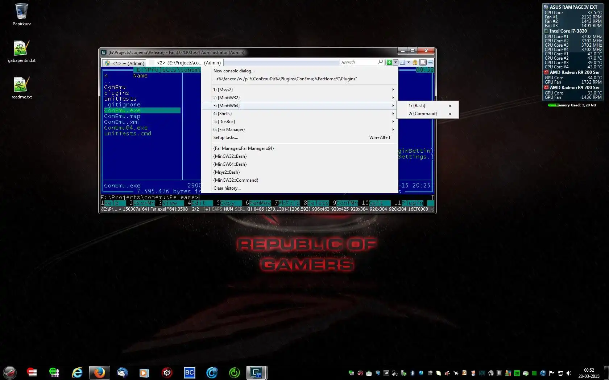Click the Bluetooth tray icon
This screenshot has width=609, height=380.
[412, 373]
